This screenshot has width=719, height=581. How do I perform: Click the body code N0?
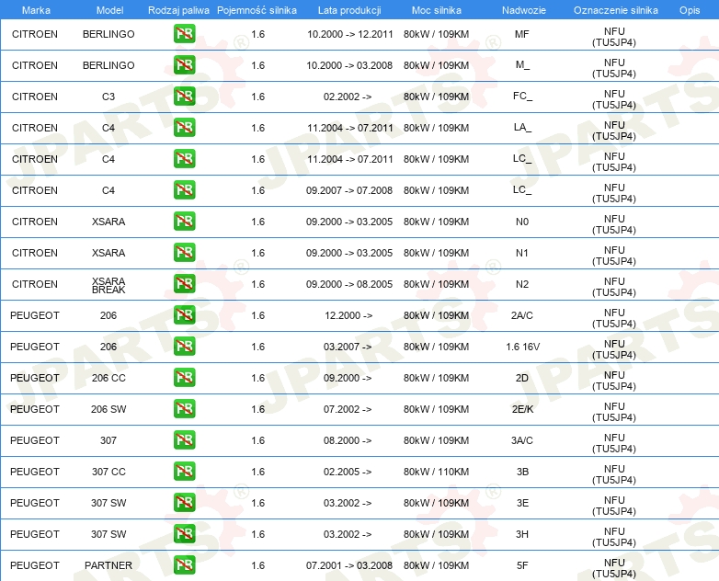522,222
